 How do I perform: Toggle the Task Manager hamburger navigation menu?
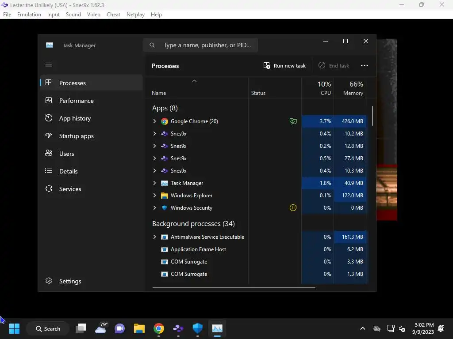pyautogui.click(x=49, y=65)
